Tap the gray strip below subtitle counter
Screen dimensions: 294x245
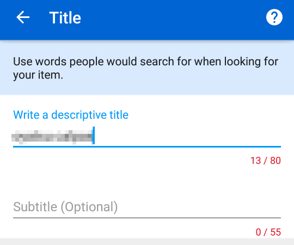(x=147, y=242)
